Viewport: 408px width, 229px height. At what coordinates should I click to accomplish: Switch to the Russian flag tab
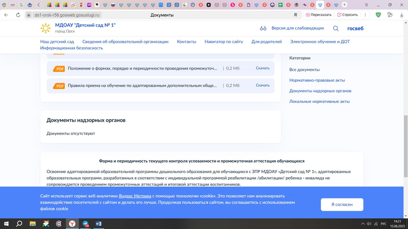[113, 5]
